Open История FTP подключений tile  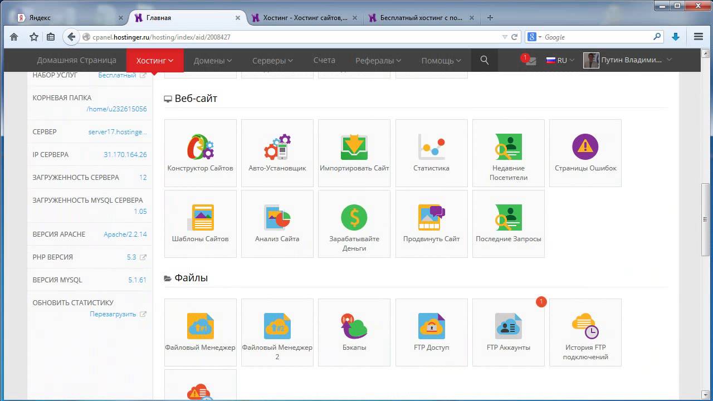click(585, 332)
